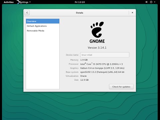Click Check for updates button
The image size is (160, 120).
(x=121, y=87)
